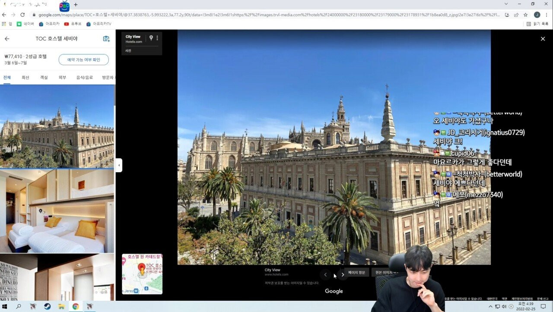The height and width of the screenshot is (312, 553).
Task: Click the 개인정보처리방침 footer link
Action: tap(522, 299)
